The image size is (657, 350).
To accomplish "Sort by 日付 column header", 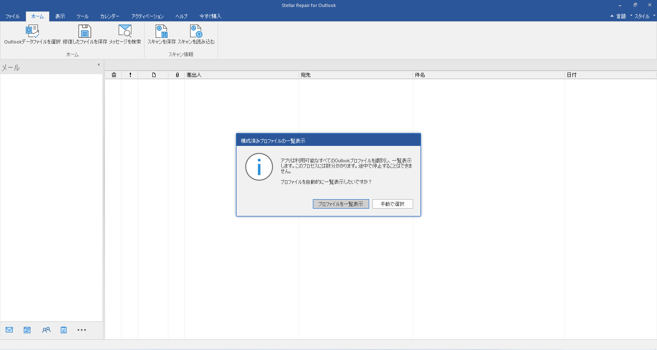I will 611,75.
